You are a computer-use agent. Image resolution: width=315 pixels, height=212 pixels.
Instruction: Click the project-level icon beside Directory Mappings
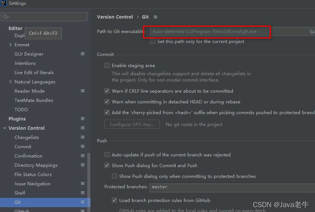point(82,165)
